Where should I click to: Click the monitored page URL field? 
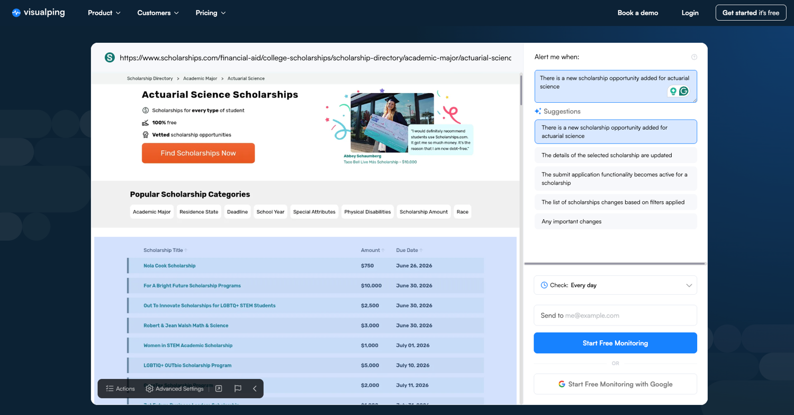point(315,58)
